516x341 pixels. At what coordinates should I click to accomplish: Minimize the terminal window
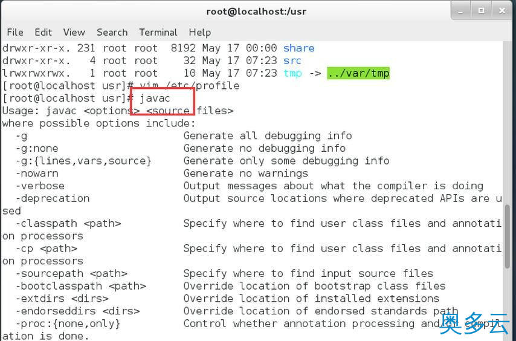460,11
